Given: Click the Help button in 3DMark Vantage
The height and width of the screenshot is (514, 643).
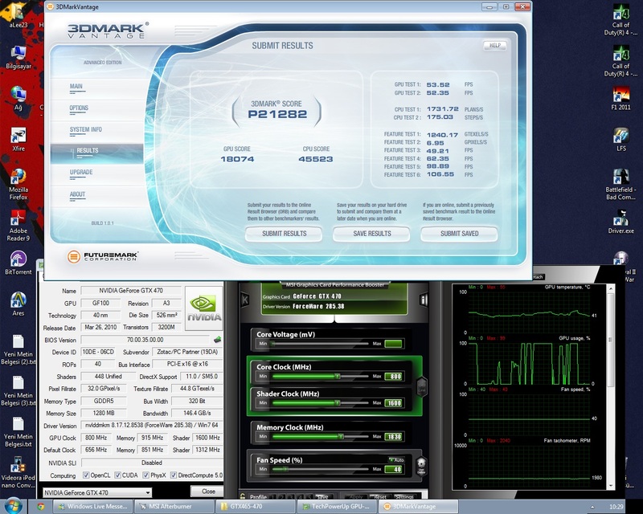Looking at the screenshot, I should (x=494, y=46).
